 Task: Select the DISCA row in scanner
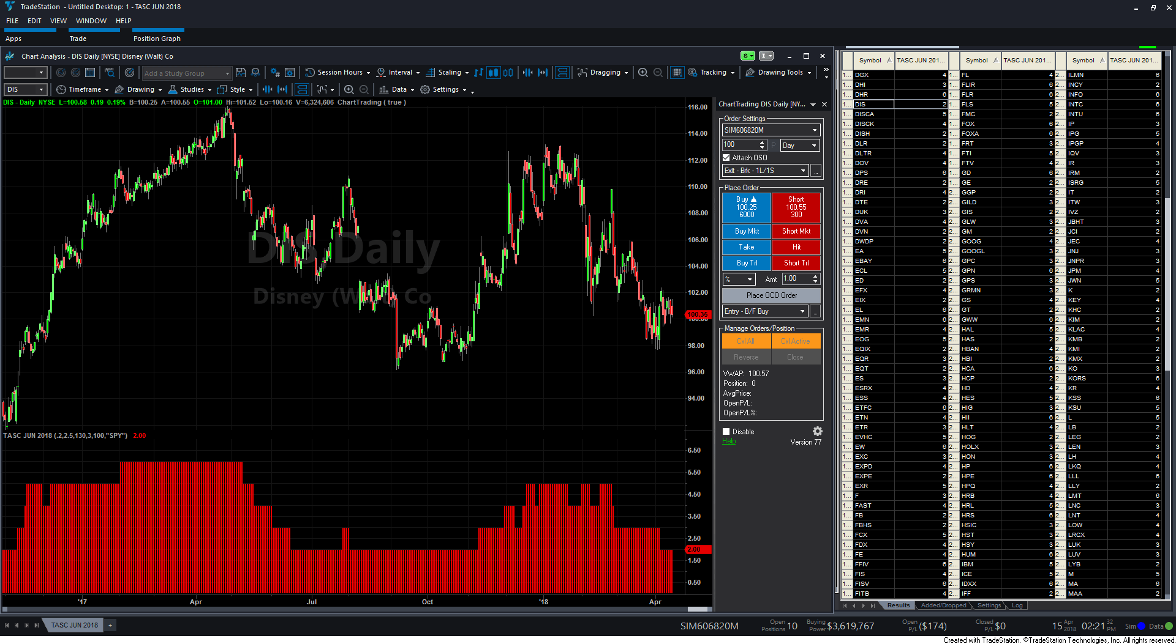900,114
